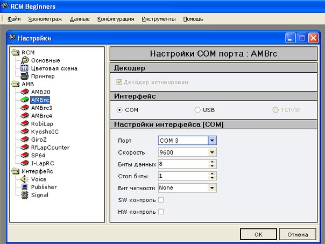This screenshot has width=325, height=244.
Task: Click the red chip icon beside AMB20
Action: pos(24,92)
